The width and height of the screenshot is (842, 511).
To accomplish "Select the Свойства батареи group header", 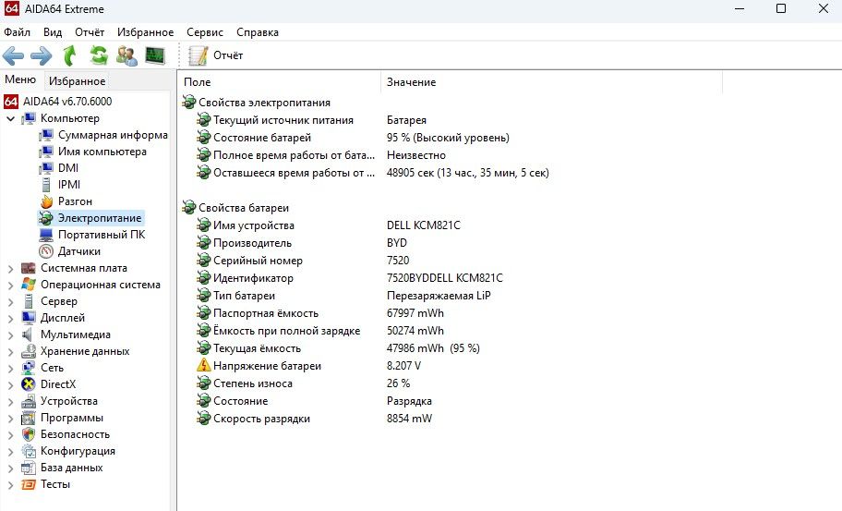I will [x=244, y=208].
